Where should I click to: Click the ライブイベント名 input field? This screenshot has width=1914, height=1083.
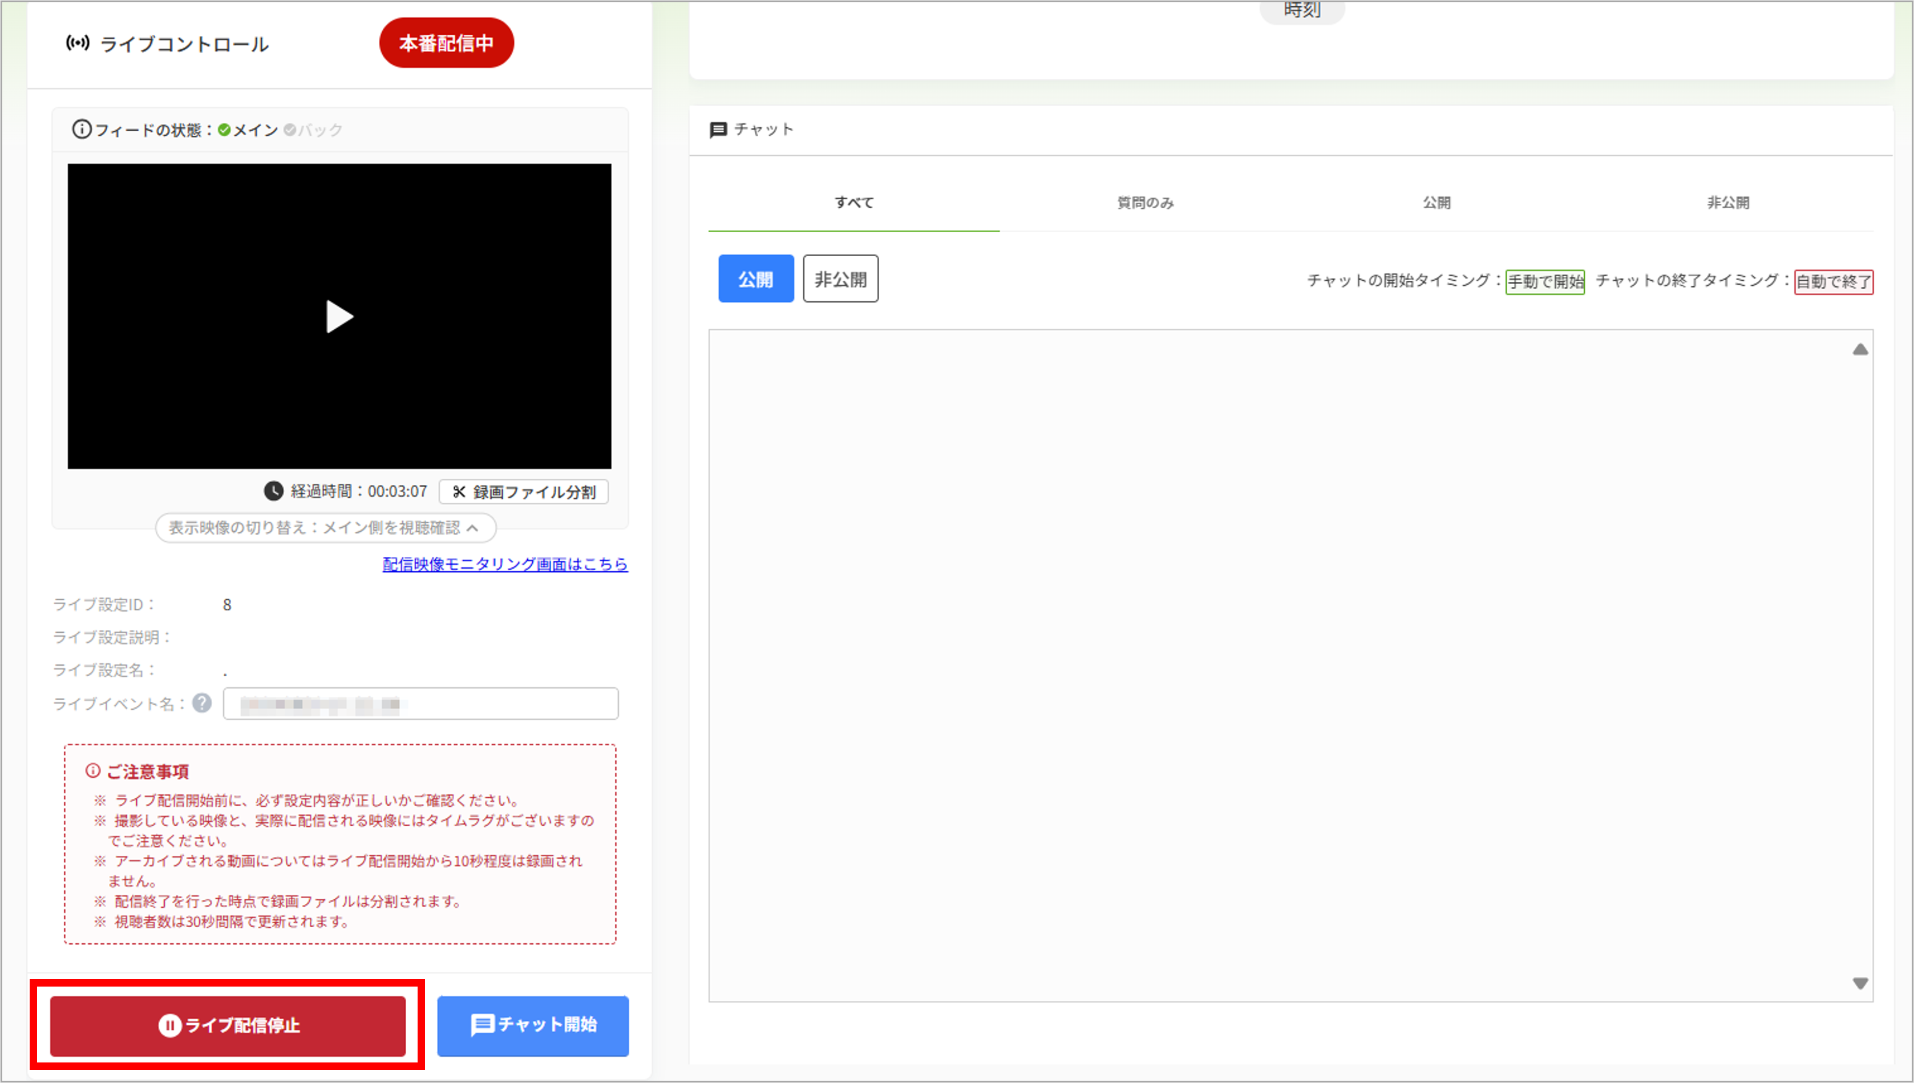click(421, 704)
